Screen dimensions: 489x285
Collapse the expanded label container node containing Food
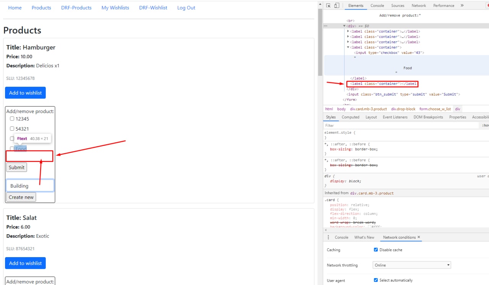coord(348,47)
